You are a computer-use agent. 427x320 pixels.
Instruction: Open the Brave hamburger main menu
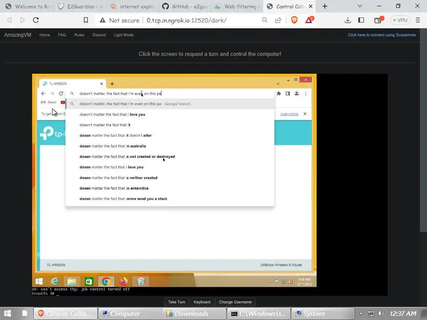point(418,20)
